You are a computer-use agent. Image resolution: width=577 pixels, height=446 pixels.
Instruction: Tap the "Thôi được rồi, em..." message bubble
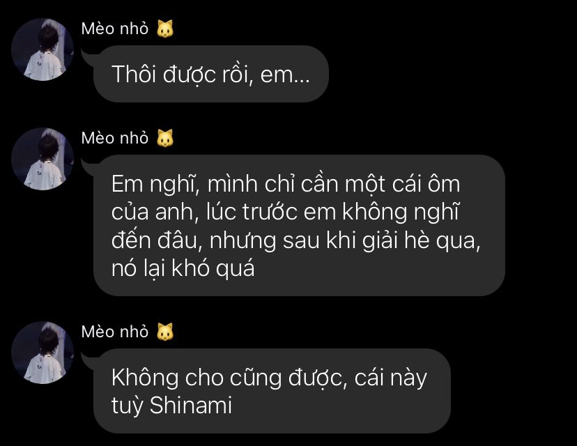(x=211, y=74)
